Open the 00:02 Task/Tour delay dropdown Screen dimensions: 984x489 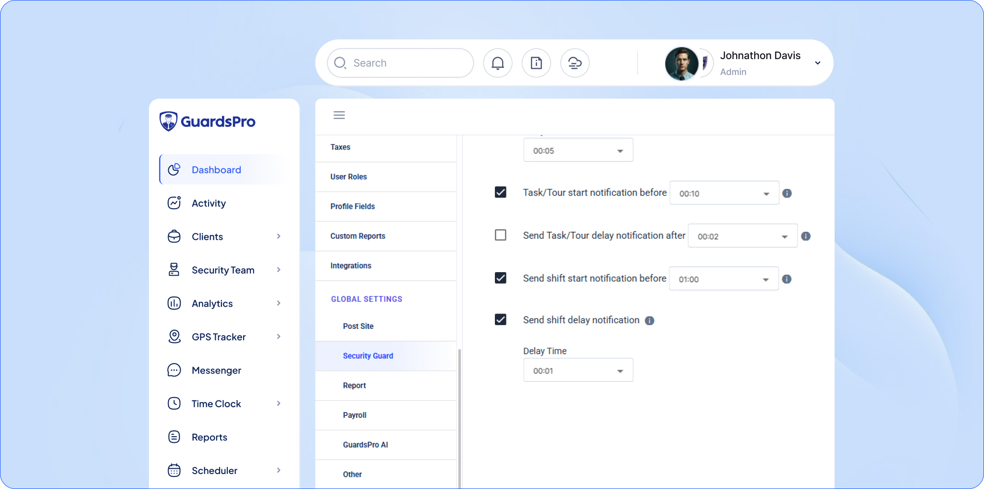[743, 236]
